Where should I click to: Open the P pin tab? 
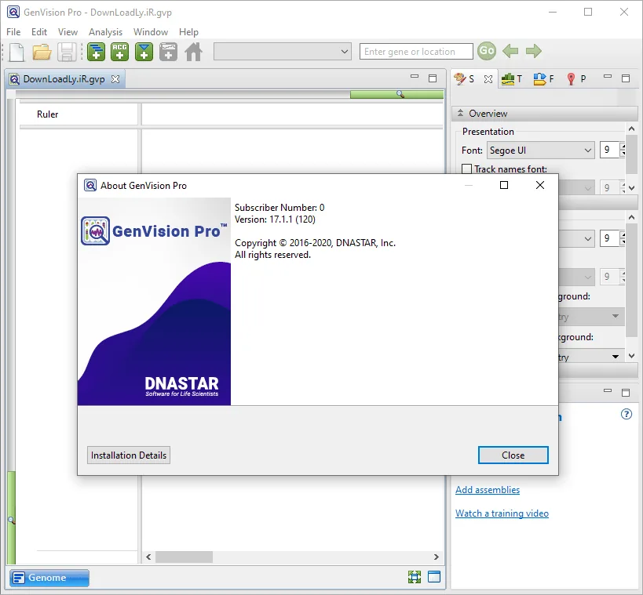pyautogui.click(x=576, y=78)
